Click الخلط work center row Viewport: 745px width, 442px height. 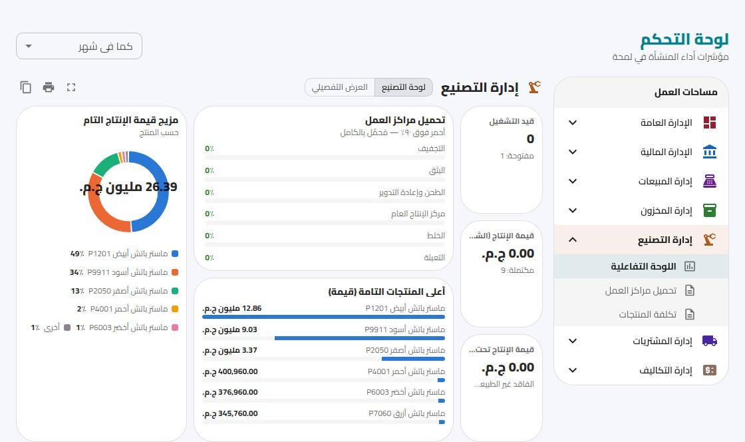pos(325,239)
